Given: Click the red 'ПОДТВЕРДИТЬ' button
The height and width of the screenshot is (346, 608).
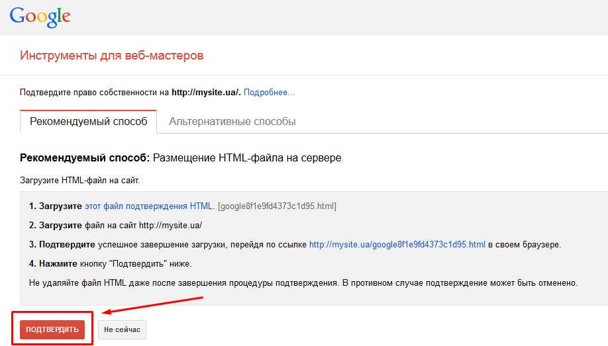Looking at the screenshot, I should (52, 329).
